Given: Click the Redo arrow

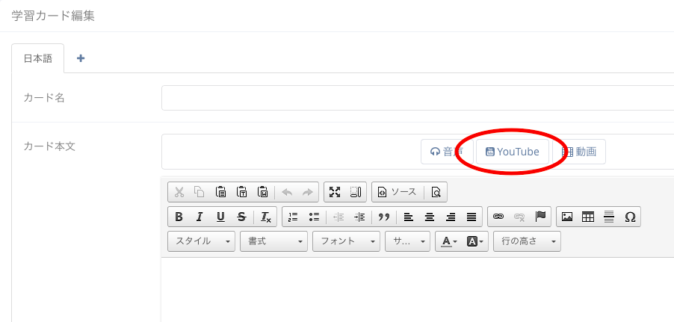Looking at the screenshot, I should (x=307, y=192).
